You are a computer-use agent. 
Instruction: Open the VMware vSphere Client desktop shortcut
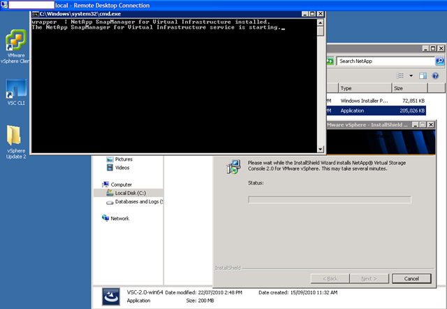coord(16,45)
